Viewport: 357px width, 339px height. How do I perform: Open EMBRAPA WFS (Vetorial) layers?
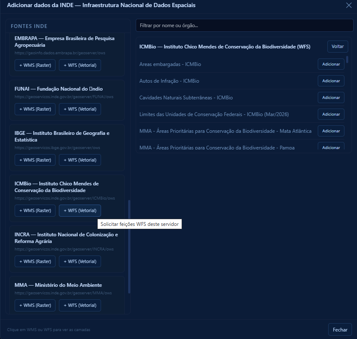pos(80,65)
